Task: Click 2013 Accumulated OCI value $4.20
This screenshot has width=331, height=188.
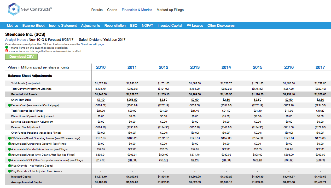Action: coord(195,160)
